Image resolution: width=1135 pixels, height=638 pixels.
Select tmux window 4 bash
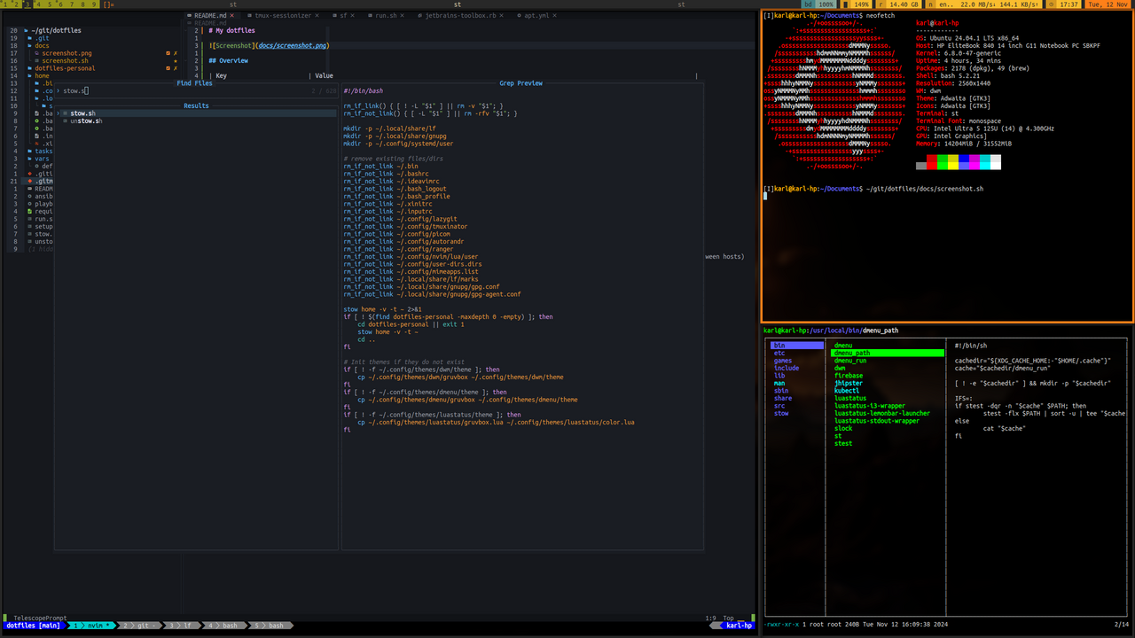(226, 626)
